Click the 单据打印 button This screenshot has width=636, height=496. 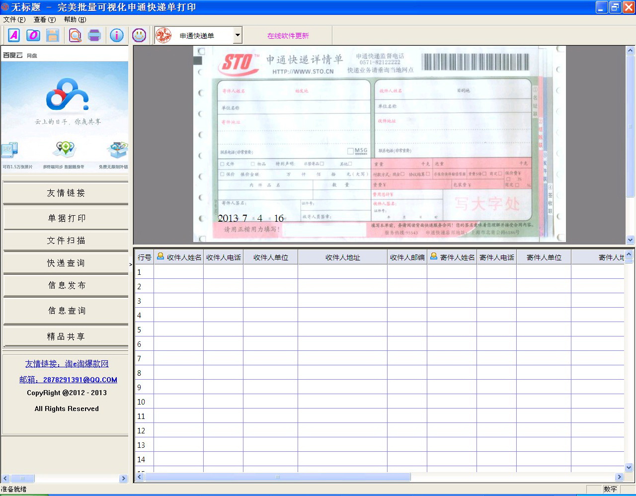(66, 218)
